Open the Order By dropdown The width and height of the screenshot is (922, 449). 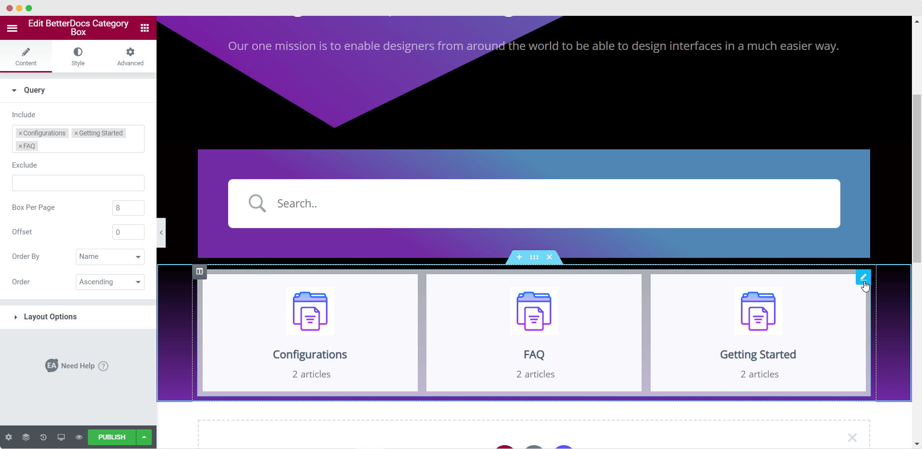pos(109,256)
